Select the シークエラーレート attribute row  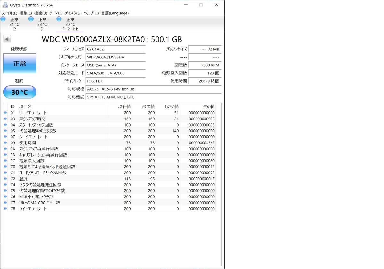click(109, 137)
